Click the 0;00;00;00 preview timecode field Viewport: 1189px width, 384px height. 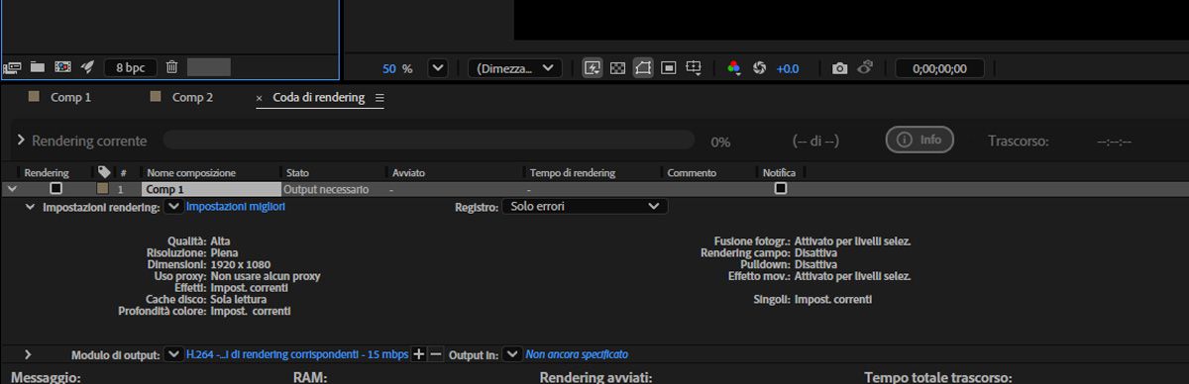click(939, 68)
